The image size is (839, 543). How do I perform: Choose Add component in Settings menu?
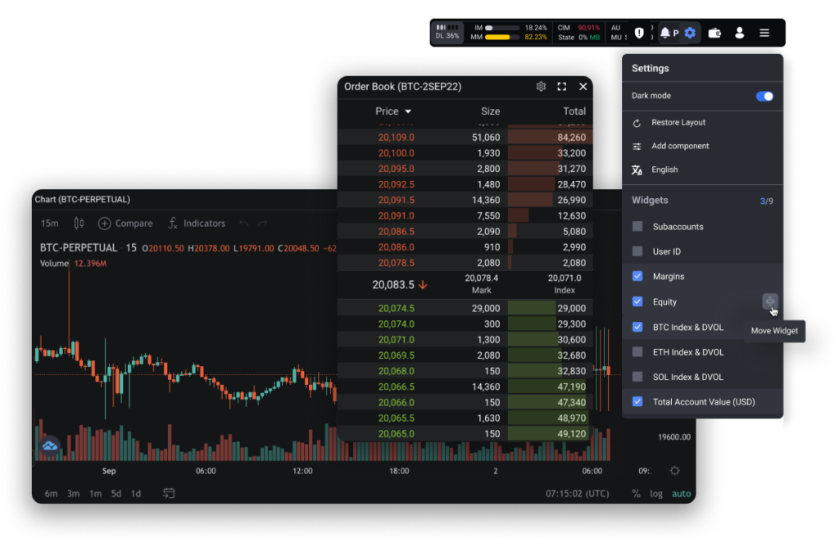tap(679, 146)
